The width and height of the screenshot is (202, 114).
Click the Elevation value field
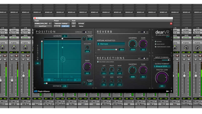38,63
